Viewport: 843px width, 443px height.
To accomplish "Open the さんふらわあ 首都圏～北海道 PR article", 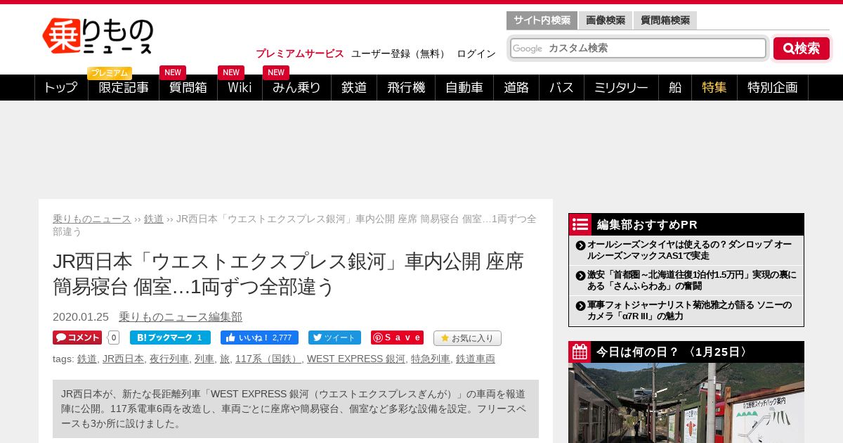I will pyautogui.click(x=692, y=281).
